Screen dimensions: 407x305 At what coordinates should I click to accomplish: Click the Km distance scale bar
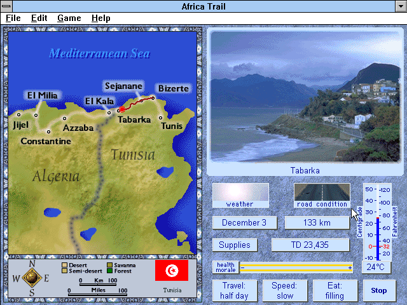coord(98,285)
